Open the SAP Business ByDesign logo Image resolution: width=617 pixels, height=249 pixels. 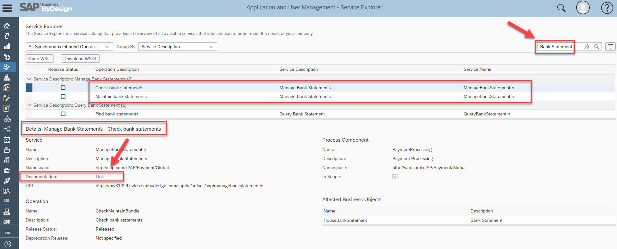46,7
